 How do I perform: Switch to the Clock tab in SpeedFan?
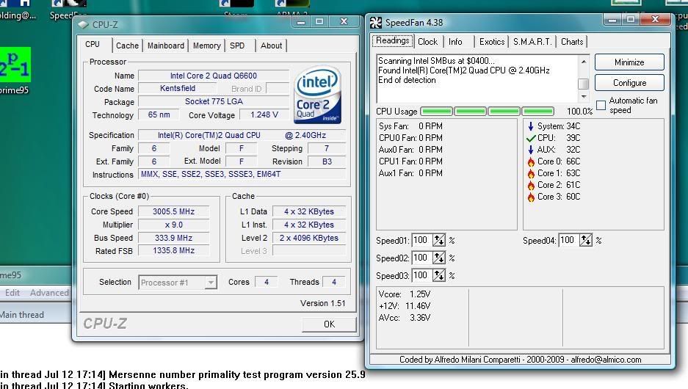point(427,42)
